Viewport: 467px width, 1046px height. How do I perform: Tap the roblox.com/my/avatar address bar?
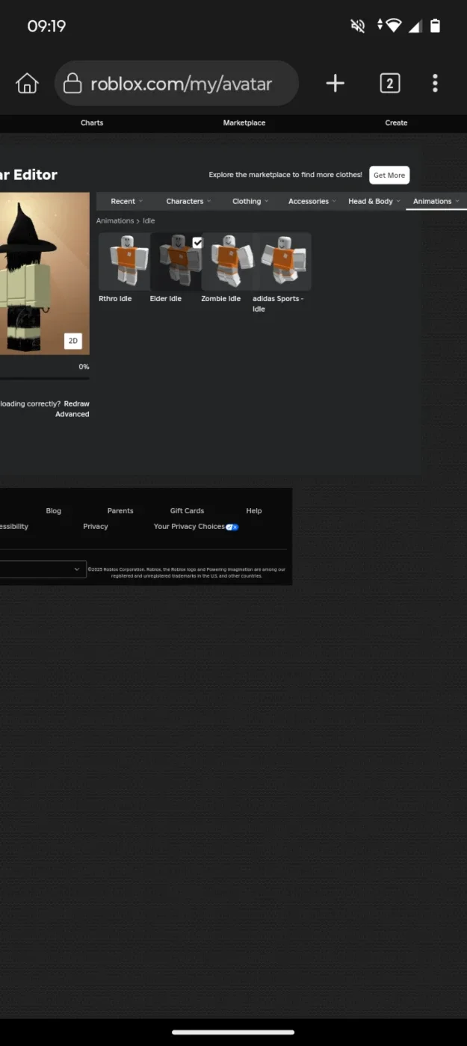tap(176, 83)
